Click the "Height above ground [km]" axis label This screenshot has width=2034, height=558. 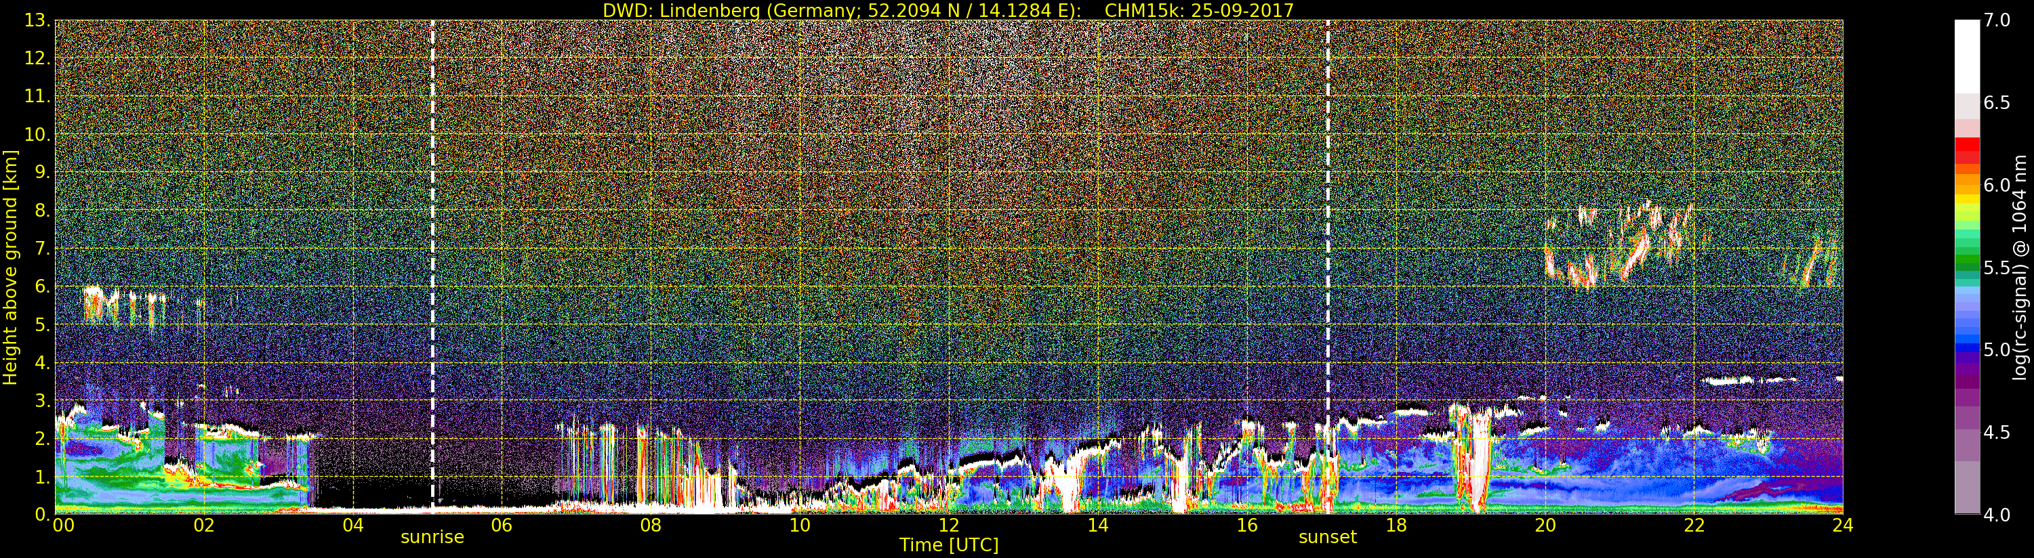click(10, 267)
